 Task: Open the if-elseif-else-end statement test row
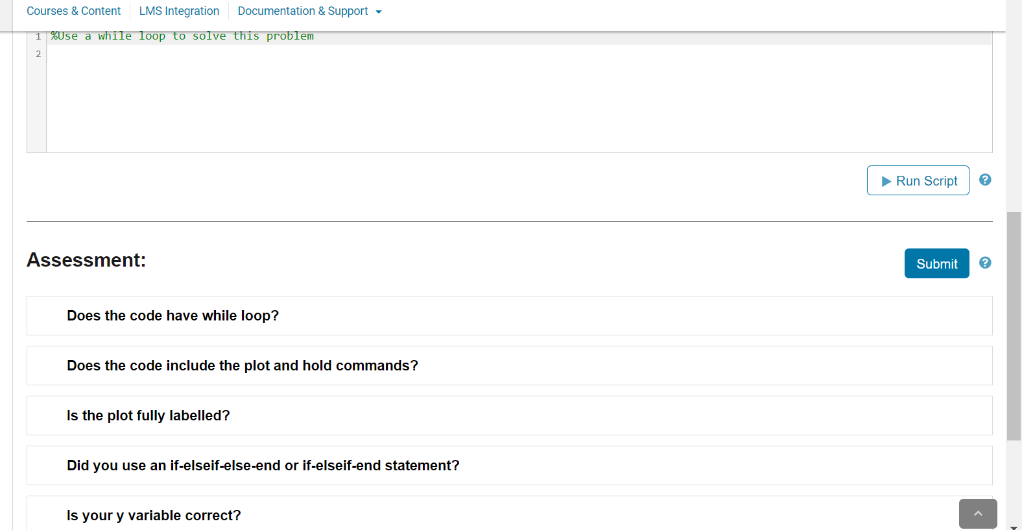click(263, 466)
